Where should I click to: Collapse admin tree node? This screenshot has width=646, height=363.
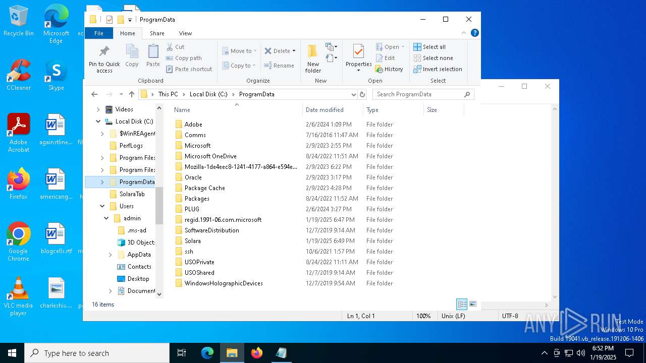tap(106, 218)
